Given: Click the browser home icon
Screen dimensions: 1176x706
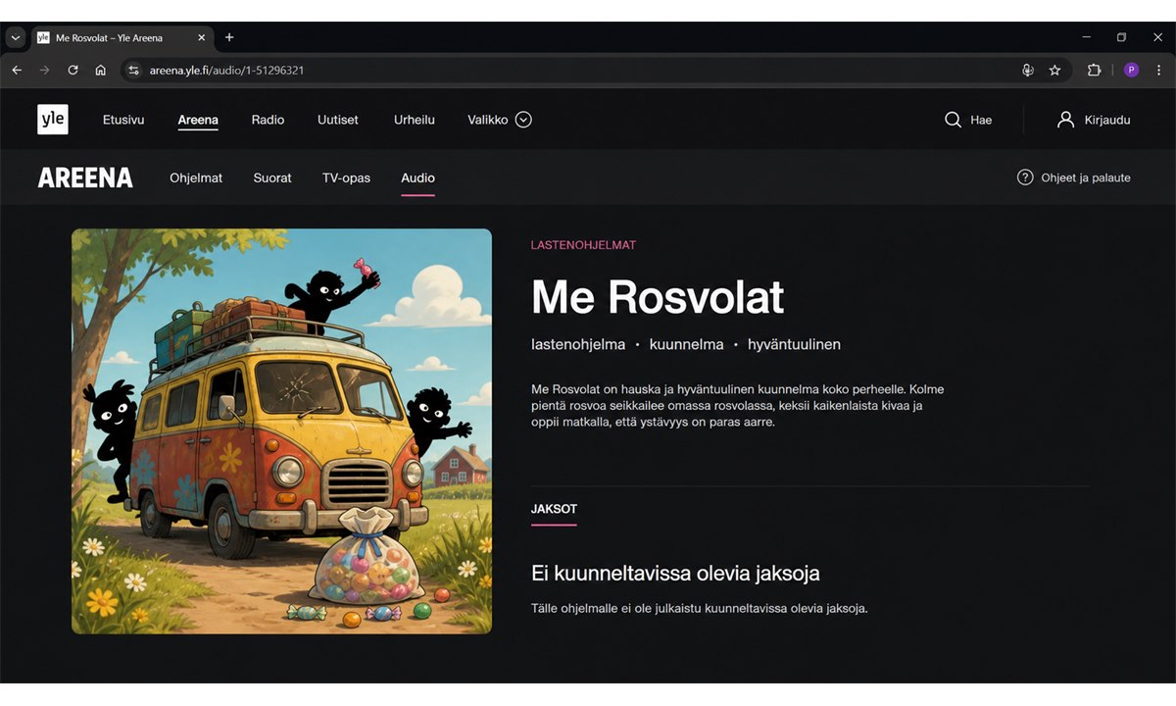Looking at the screenshot, I should click(100, 71).
